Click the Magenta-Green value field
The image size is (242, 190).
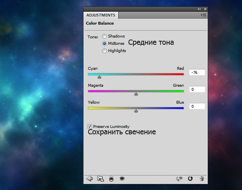pos(197,89)
